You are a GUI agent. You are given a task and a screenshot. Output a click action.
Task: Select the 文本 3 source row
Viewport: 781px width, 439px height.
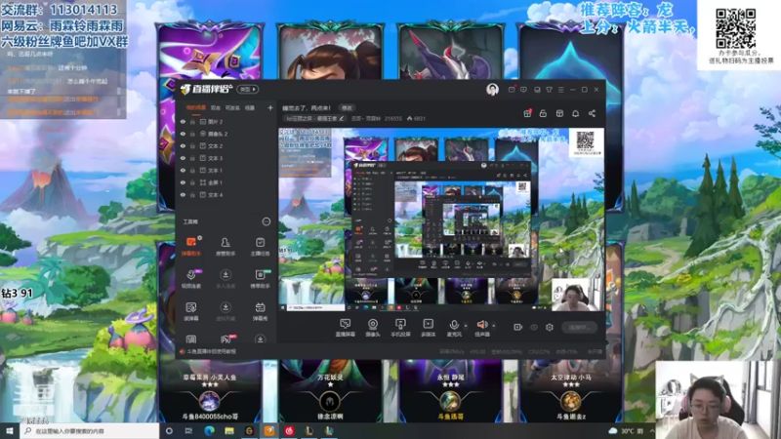(x=226, y=158)
